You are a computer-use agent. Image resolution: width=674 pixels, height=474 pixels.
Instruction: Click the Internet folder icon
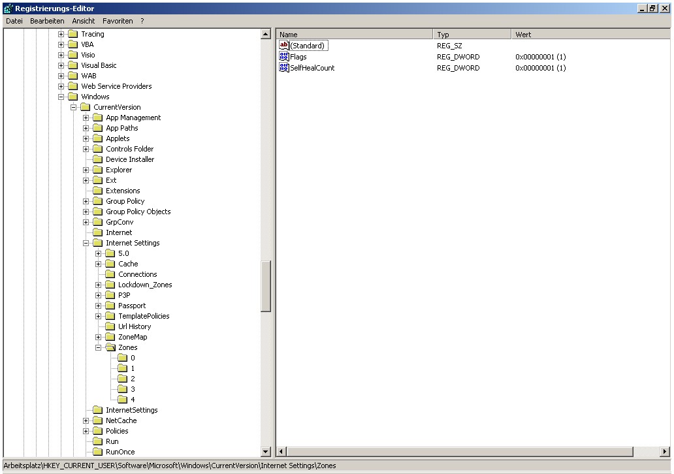(x=98, y=232)
